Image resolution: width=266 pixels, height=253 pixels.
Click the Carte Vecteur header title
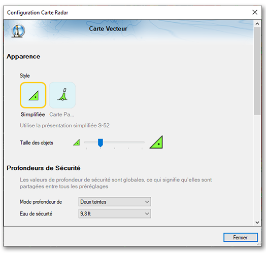(x=108, y=28)
